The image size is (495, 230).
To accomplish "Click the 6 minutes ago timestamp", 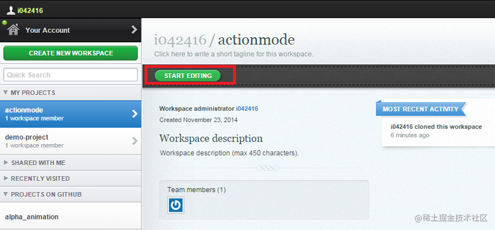I will click(410, 135).
